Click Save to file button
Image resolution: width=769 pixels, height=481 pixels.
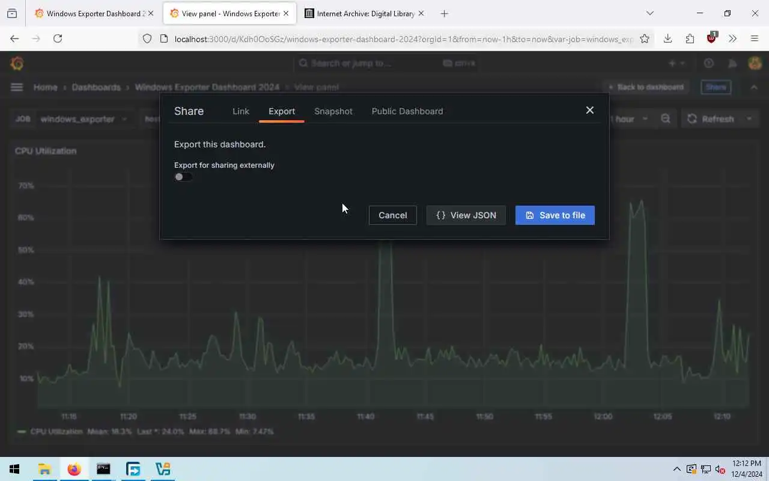tap(555, 215)
